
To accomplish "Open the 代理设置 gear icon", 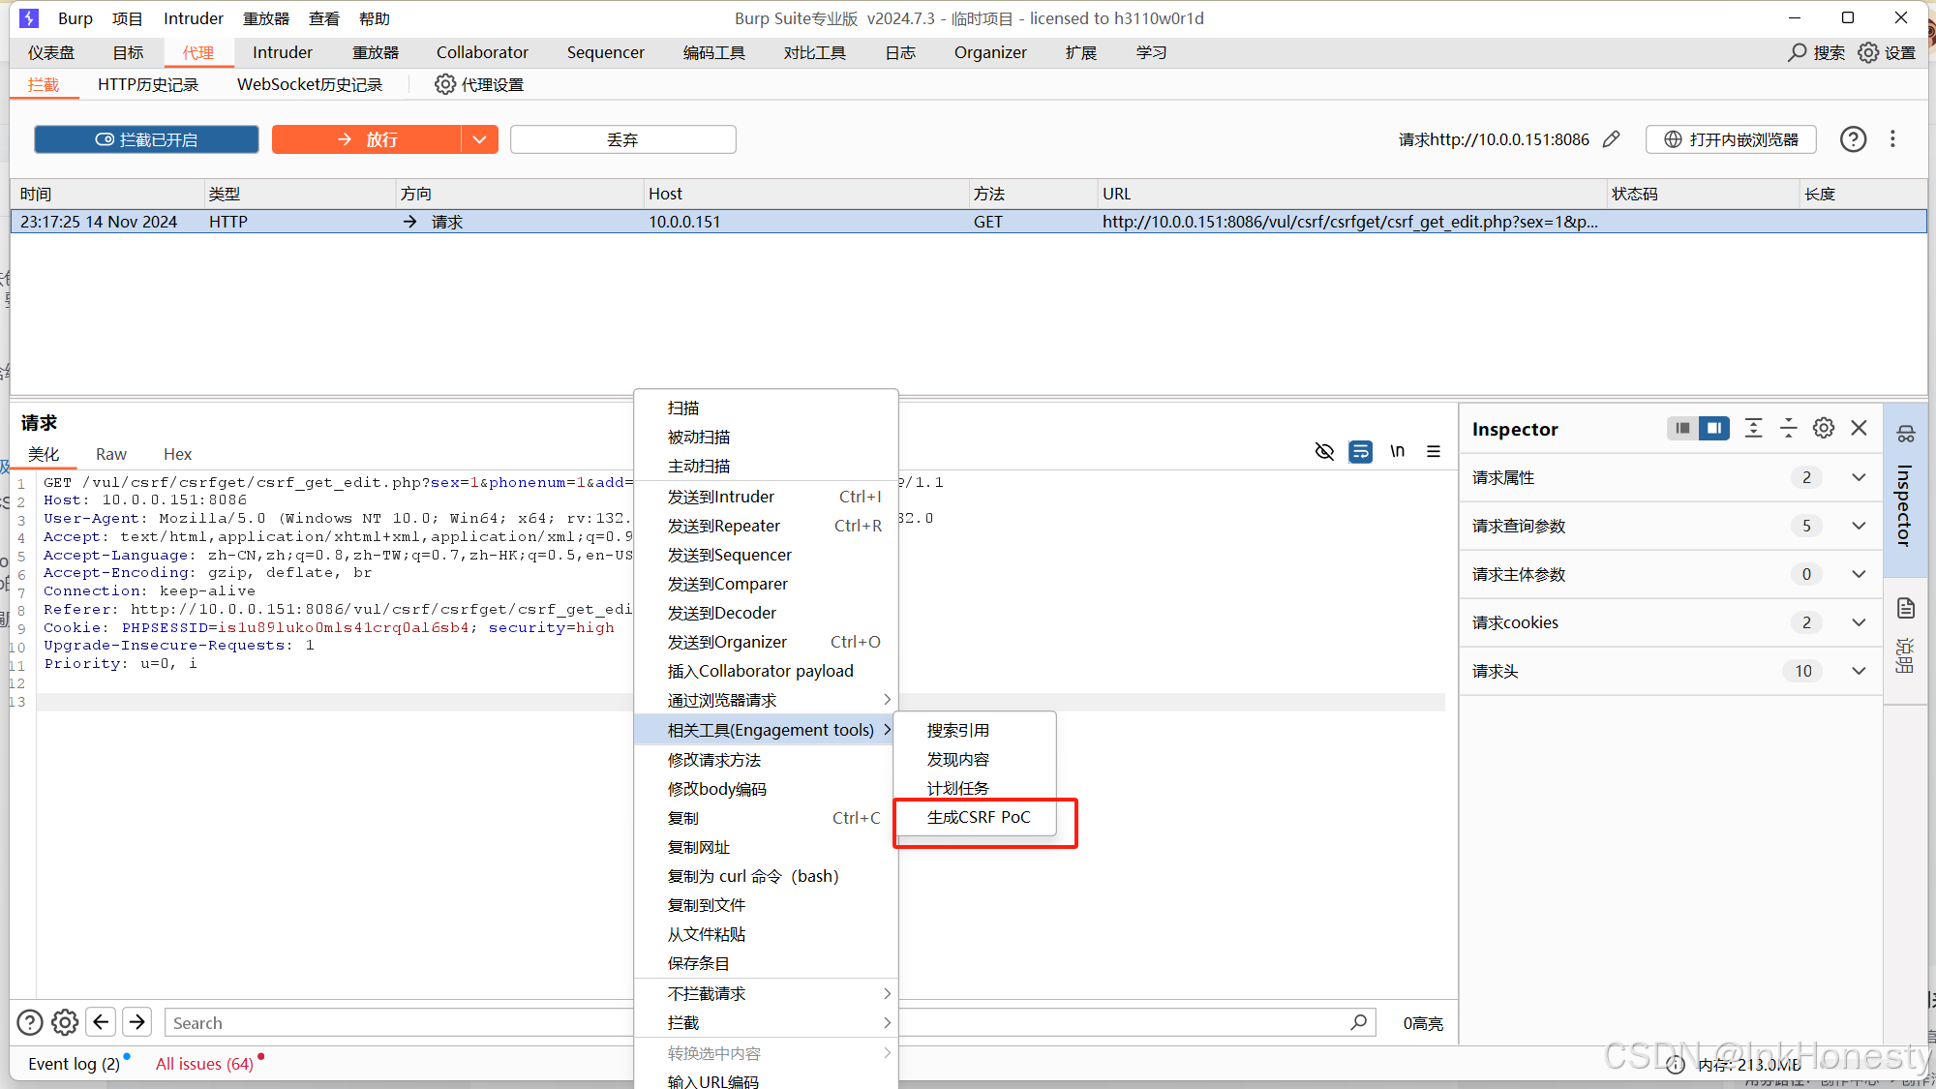I will point(445,84).
